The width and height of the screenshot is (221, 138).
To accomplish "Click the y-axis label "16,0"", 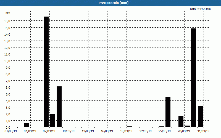I will pos(7,21).
